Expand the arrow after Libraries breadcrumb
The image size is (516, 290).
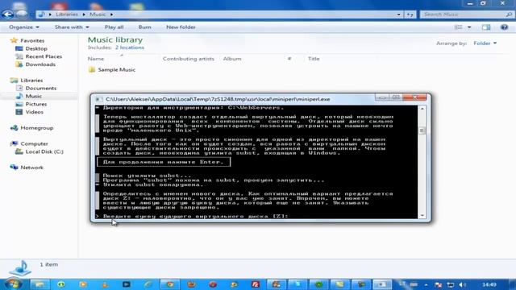(x=84, y=14)
